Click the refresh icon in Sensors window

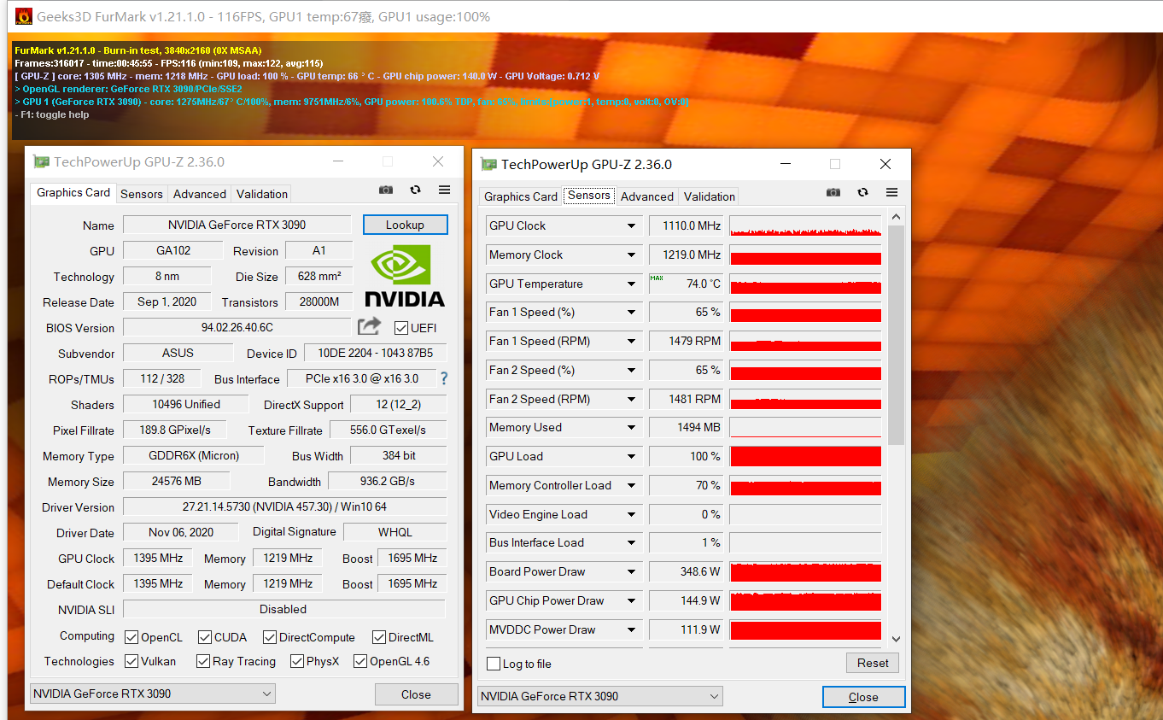point(862,192)
